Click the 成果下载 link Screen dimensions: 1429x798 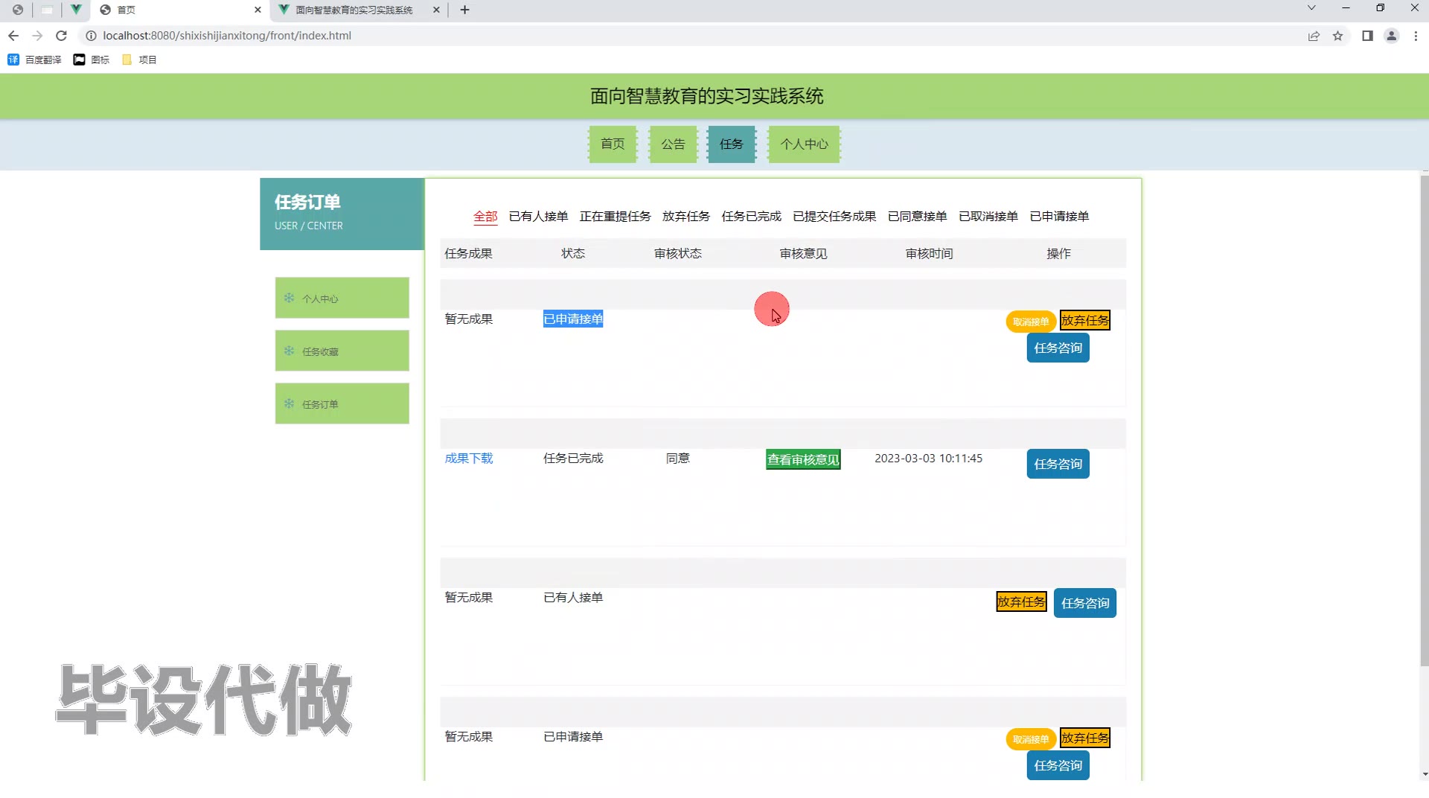(x=469, y=458)
